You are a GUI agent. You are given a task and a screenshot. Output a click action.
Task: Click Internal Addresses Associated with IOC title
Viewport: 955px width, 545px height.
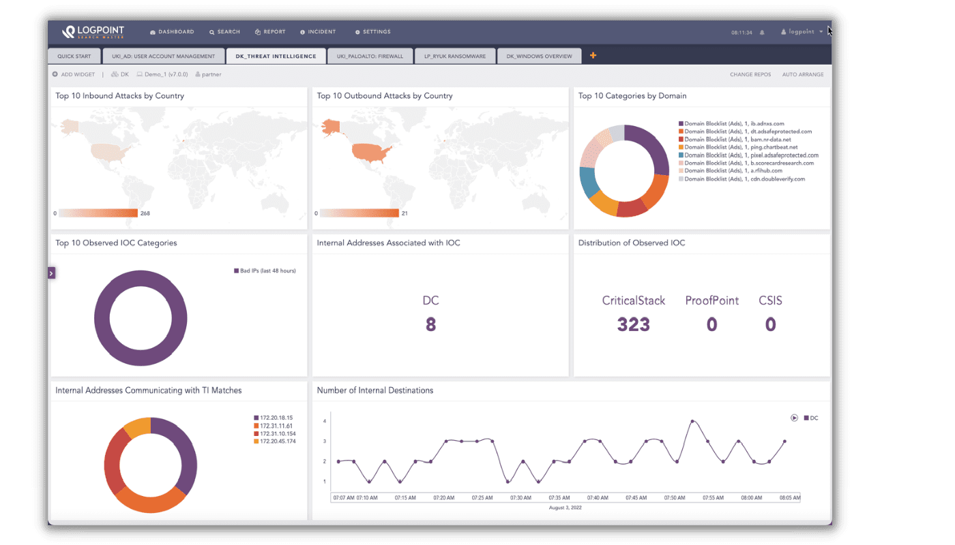tap(388, 243)
